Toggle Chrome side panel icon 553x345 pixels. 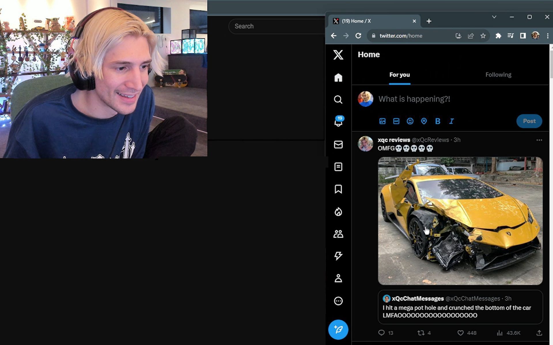point(523,36)
